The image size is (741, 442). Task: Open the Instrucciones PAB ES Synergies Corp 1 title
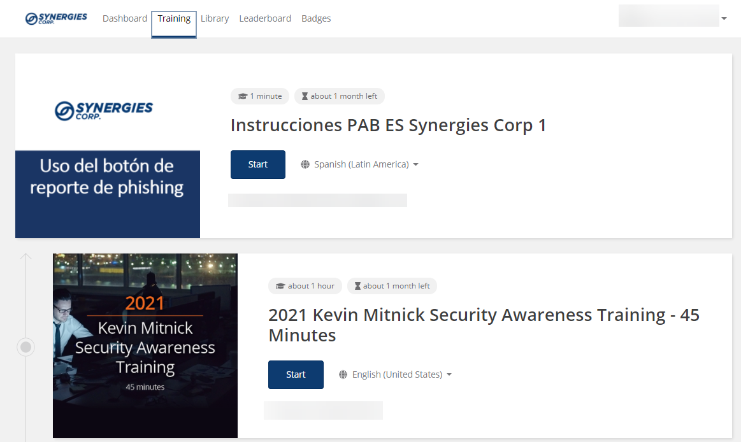point(388,125)
